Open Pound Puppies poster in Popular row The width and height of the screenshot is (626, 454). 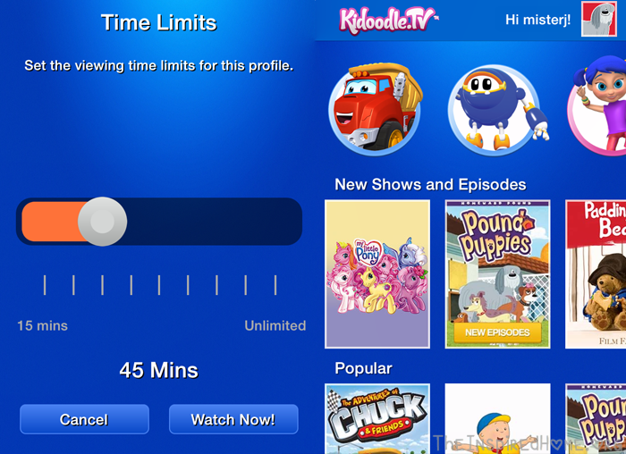pos(596,419)
